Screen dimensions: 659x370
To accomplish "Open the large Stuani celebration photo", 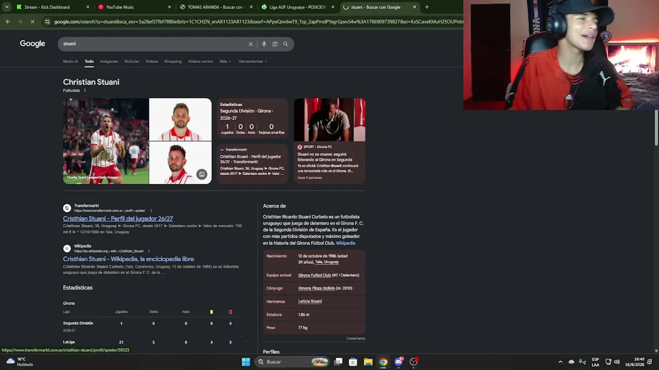I will [x=106, y=141].
